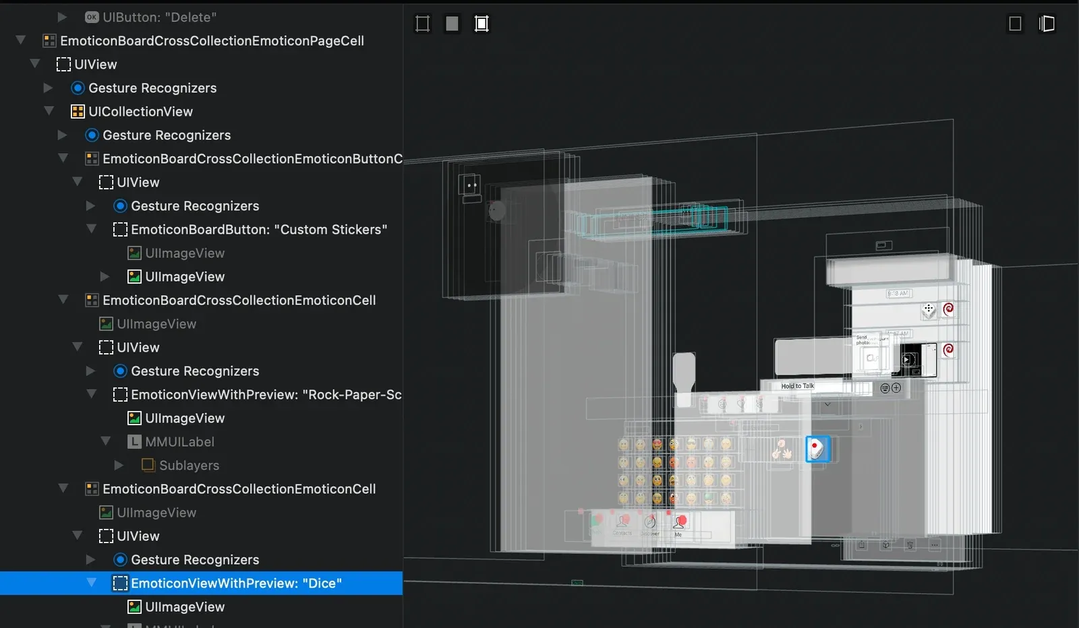Screen dimensions: 1079x628
Task: Select the highlighted dice sticker in canvas
Action: tap(817, 449)
